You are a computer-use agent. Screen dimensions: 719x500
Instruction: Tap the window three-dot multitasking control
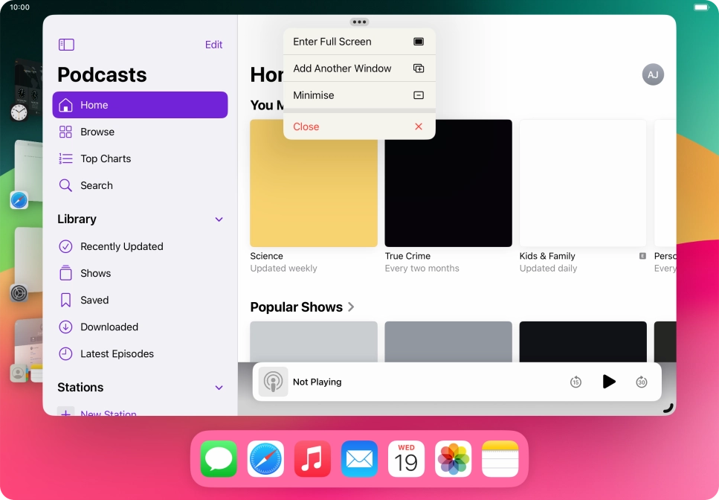[359, 22]
